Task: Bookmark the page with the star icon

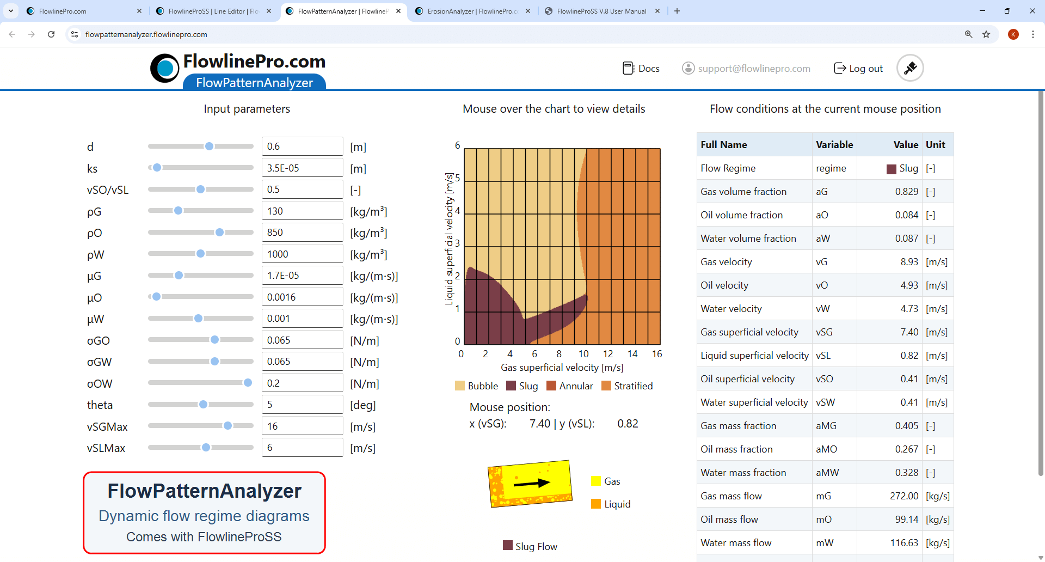Action: (x=987, y=34)
